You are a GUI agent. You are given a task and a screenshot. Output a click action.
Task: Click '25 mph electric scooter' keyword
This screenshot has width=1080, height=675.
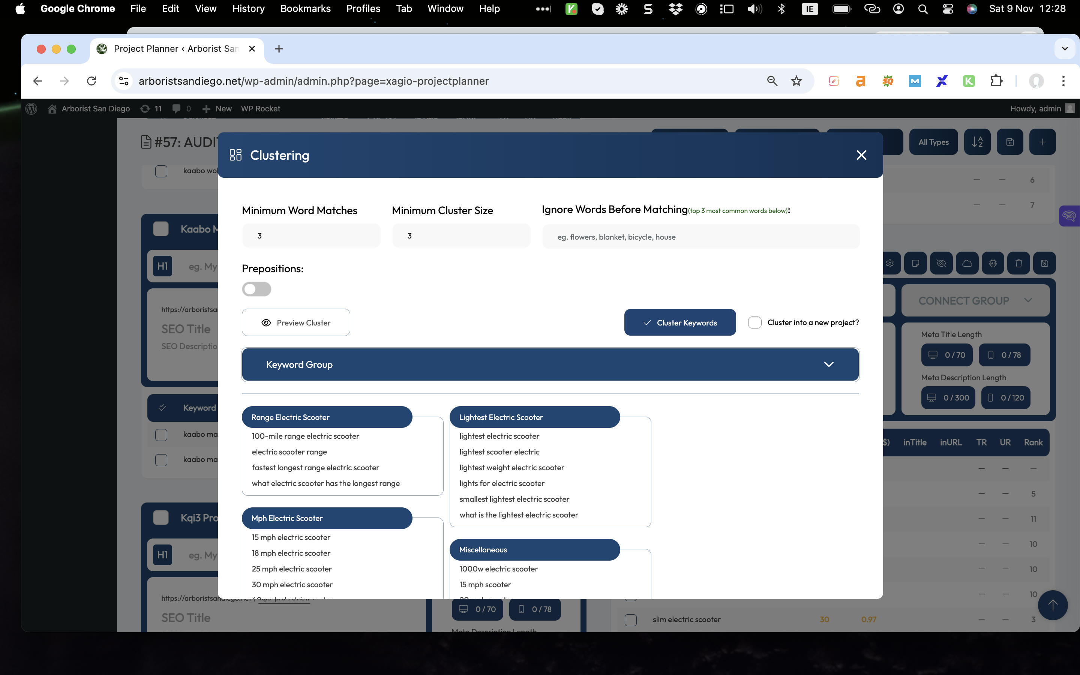pos(291,569)
